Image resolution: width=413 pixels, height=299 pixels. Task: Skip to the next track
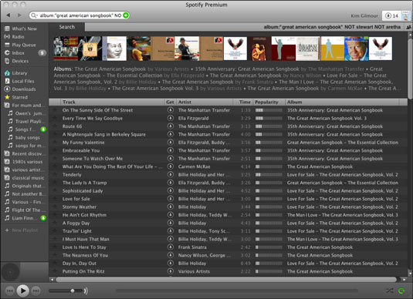pyautogui.click(x=36, y=291)
